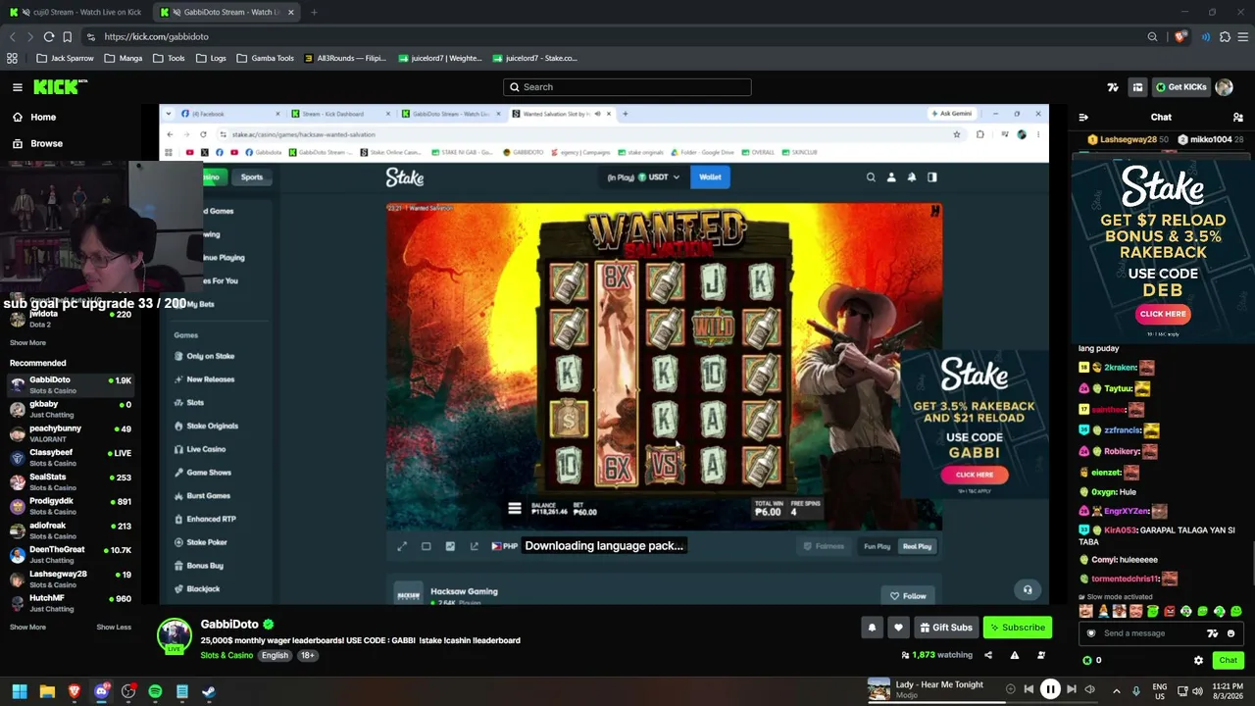
Task: Click the Kick logo
Action: click(60, 87)
